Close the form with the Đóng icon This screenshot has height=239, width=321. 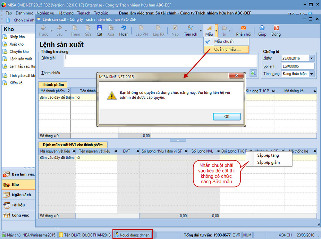(276, 31)
